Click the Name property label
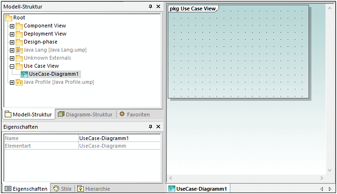The width and height of the screenshot is (337, 194). click(x=11, y=138)
